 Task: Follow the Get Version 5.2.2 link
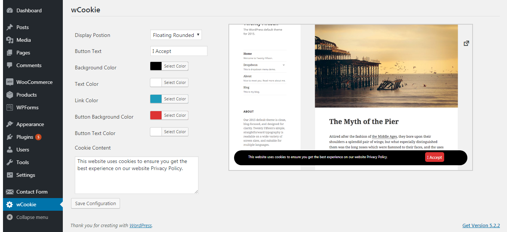click(x=481, y=225)
